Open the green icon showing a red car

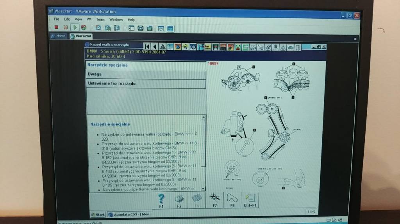point(238,47)
